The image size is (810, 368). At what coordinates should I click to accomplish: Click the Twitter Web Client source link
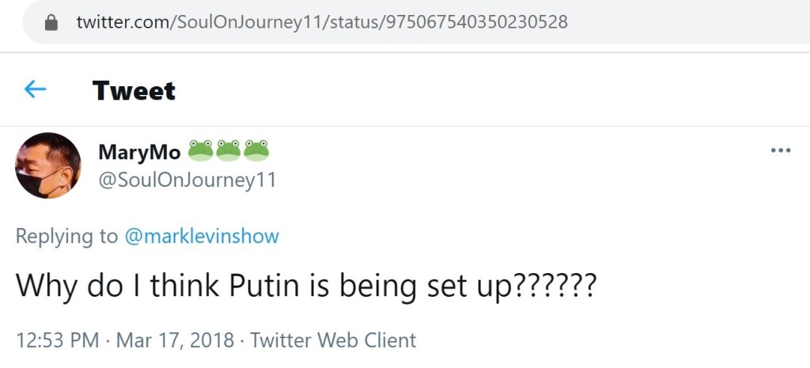333,340
